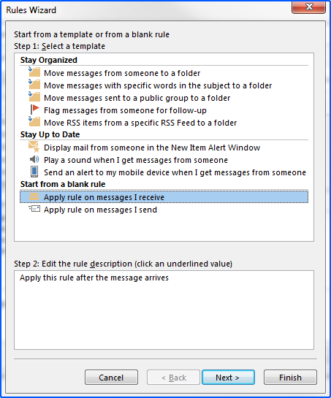This screenshot has height=398, width=331.
Task: Click the Next button
Action: pos(228,378)
